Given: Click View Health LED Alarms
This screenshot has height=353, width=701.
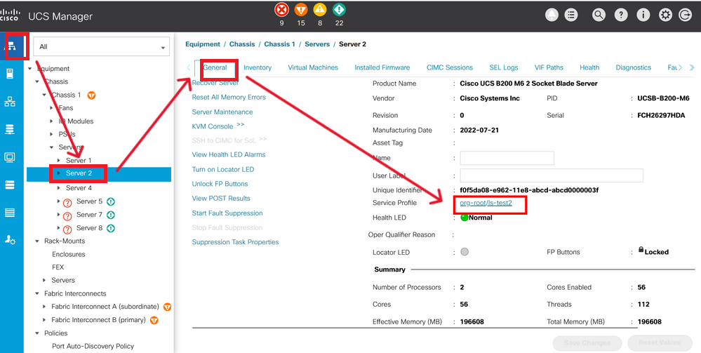Looking at the screenshot, I should 229,154.
